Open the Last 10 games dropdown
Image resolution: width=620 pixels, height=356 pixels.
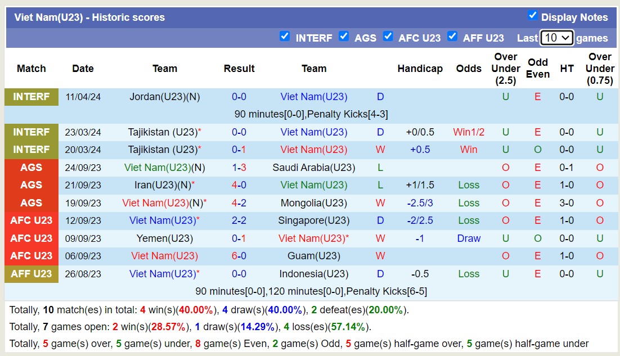pyautogui.click(x=556, y=38)
